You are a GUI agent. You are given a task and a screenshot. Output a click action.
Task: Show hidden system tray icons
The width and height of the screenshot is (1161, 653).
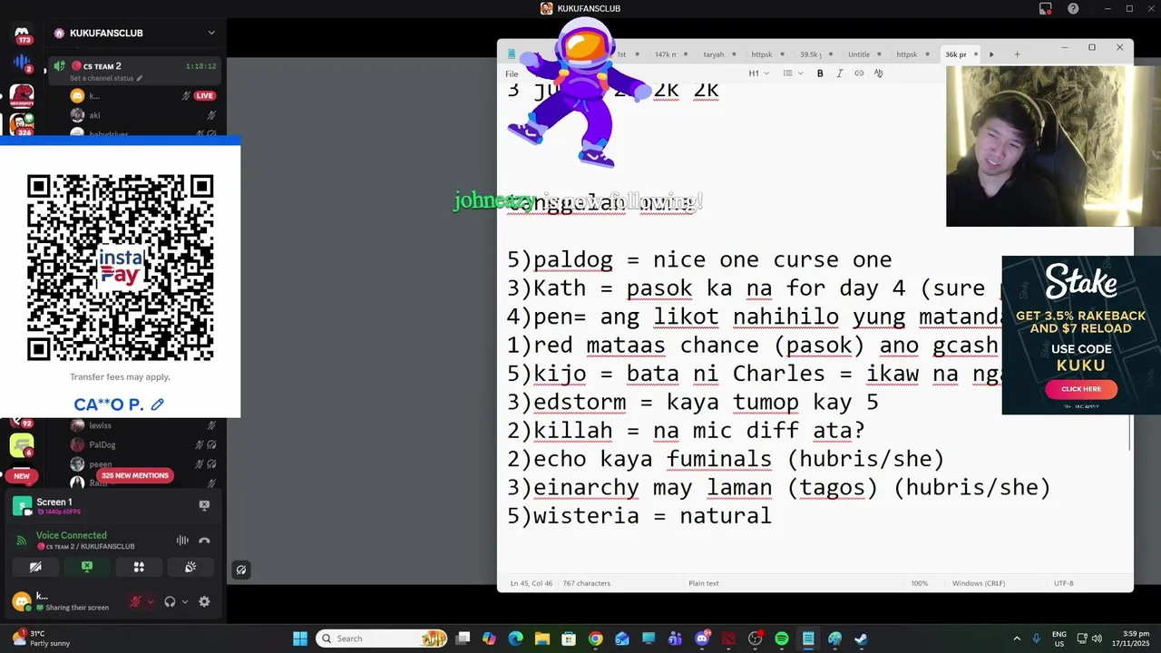pos(1016,638)
